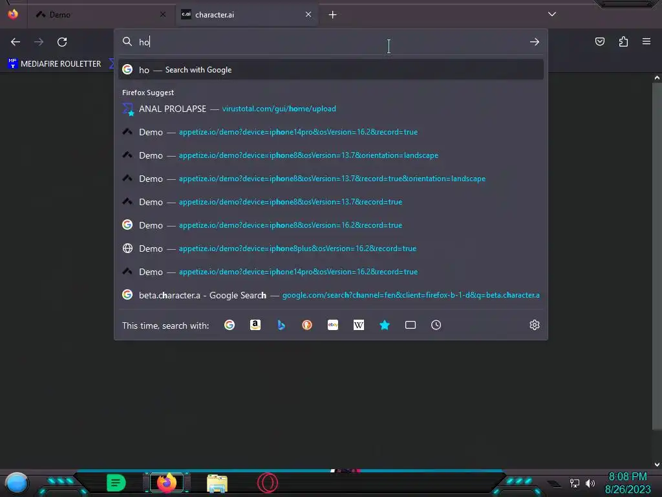This screenshot has height=497, width=662.
Task: Reload the current page
Action: [x=62, y=42]
